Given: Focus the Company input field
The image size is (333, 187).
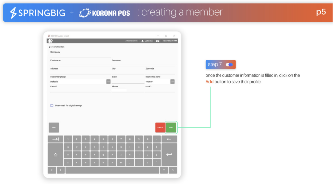Looking at the screenshot, I should point(80,56).
